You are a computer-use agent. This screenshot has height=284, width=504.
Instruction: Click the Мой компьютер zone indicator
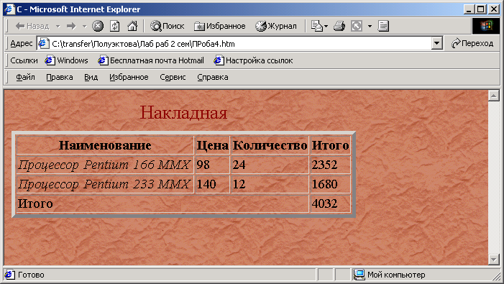tap(390, 275)
